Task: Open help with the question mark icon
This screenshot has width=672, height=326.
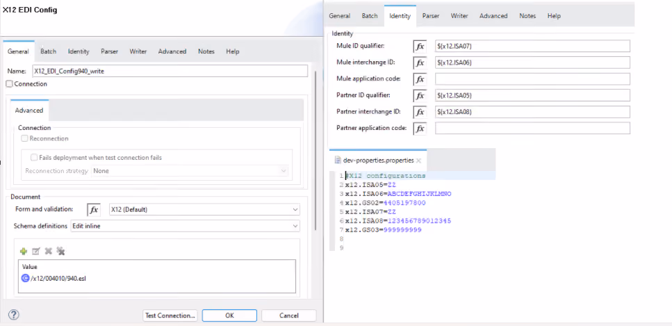Action: coord(14,315)
